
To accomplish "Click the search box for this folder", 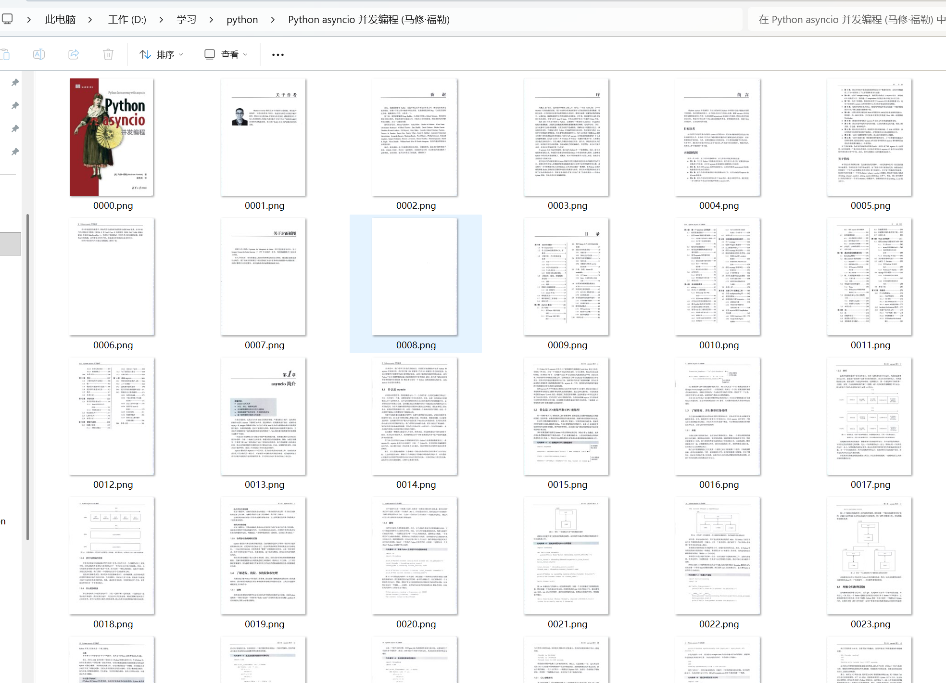I will tap(847, 20).
